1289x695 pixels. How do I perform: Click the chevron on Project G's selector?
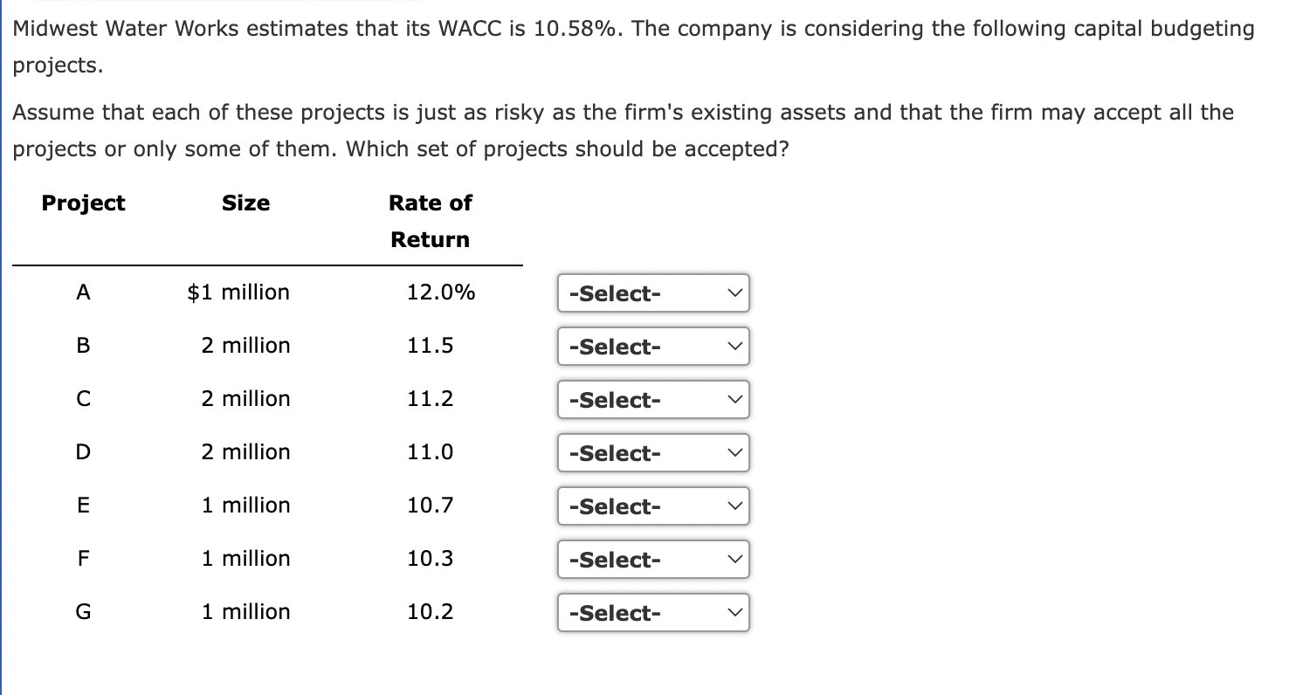click(x=736, y=612)
